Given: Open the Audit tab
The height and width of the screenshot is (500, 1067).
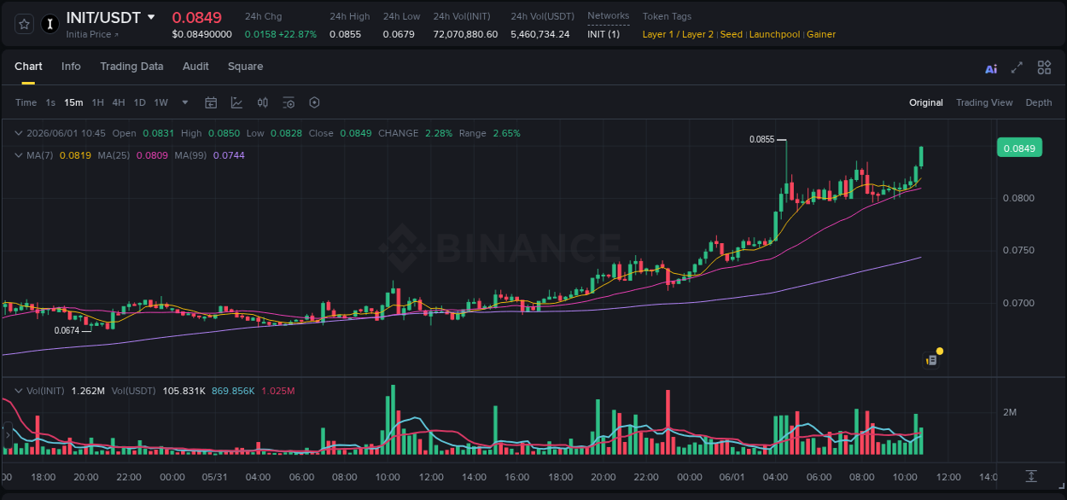Looking at the screenshot, I should coord(195,67).
